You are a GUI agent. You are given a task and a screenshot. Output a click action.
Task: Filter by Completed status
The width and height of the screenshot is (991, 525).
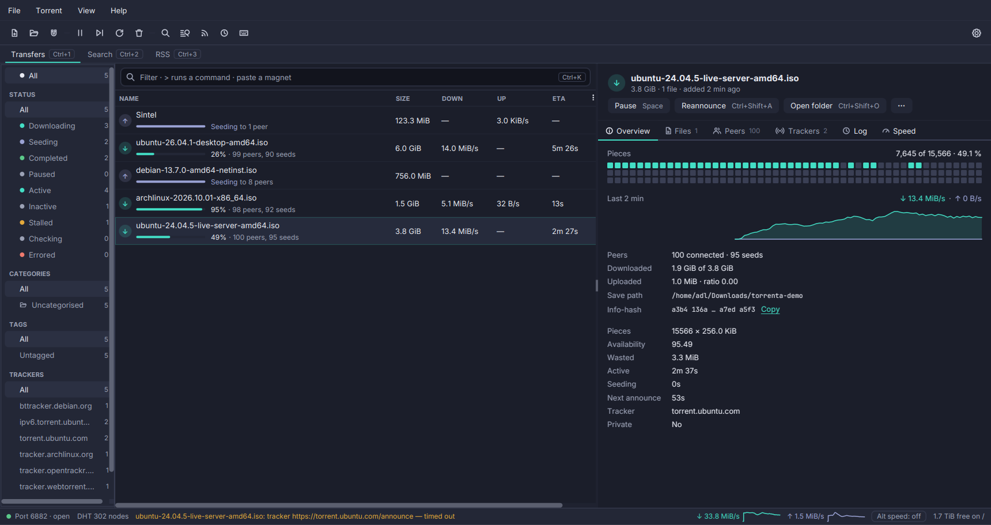(56, 158)
